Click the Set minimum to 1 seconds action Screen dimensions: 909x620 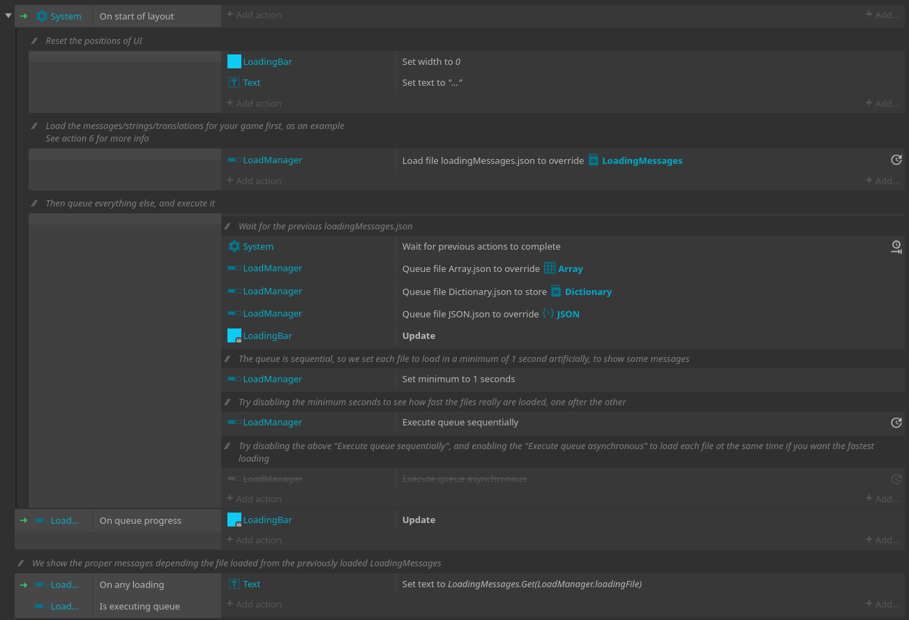(x=458, y=379)
